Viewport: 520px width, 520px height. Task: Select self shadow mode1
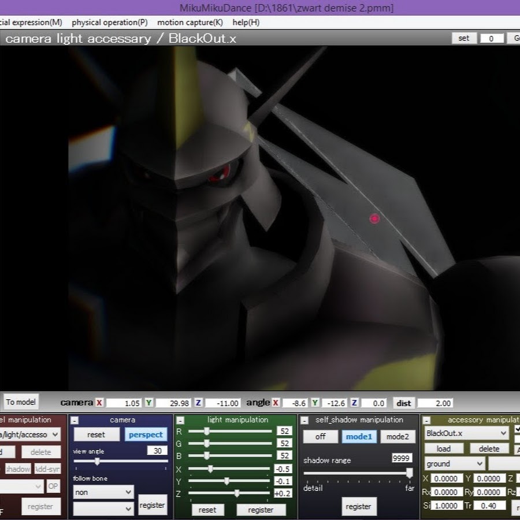tap(359, 436)
